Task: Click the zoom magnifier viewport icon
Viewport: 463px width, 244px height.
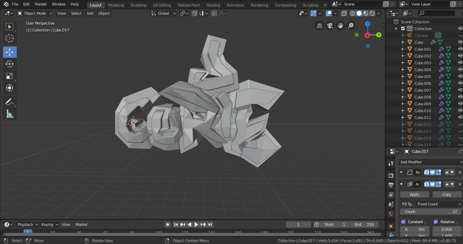Action: (351, 26)
